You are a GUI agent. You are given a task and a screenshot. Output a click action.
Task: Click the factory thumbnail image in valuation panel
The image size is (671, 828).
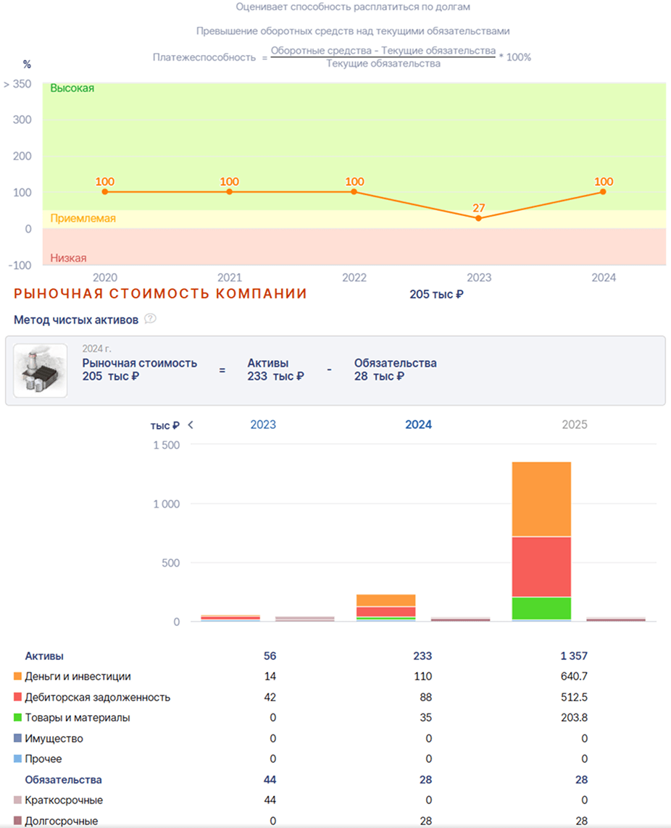coord(40,370)
